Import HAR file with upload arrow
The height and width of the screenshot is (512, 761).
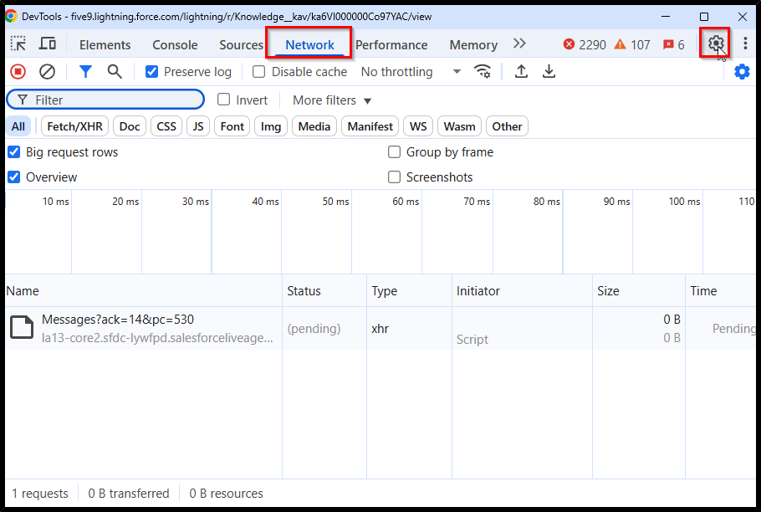[x=521, y=72]
